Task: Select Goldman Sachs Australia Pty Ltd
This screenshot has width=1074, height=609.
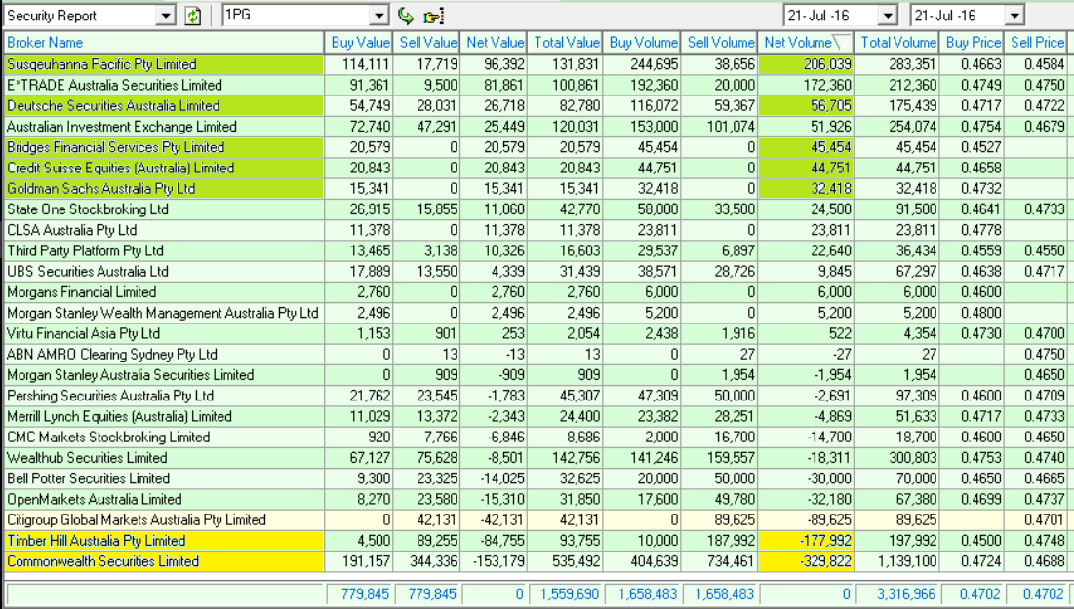Action: pyautogui.click(x=163, y=189)
